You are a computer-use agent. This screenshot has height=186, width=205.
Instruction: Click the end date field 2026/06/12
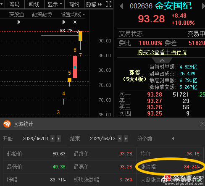[x=102, y=139]
